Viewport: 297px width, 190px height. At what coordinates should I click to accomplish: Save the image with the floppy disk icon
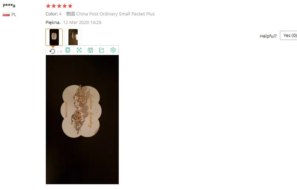coord(90,50)
